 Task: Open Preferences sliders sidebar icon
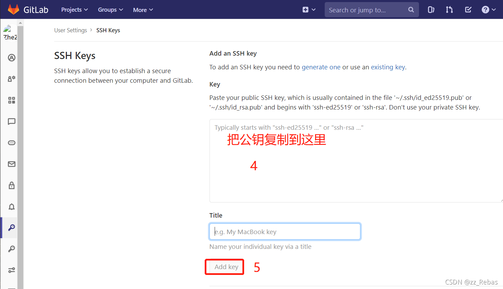coord(12,270)
